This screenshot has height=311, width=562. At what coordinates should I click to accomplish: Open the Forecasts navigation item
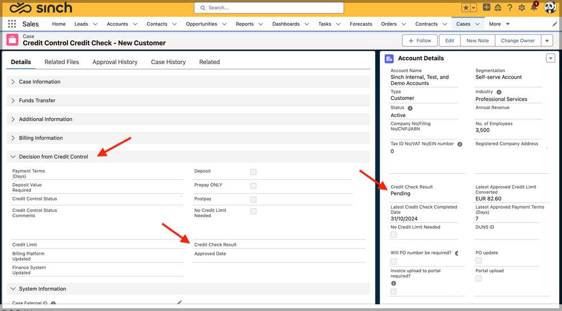[x=361, y=24]
